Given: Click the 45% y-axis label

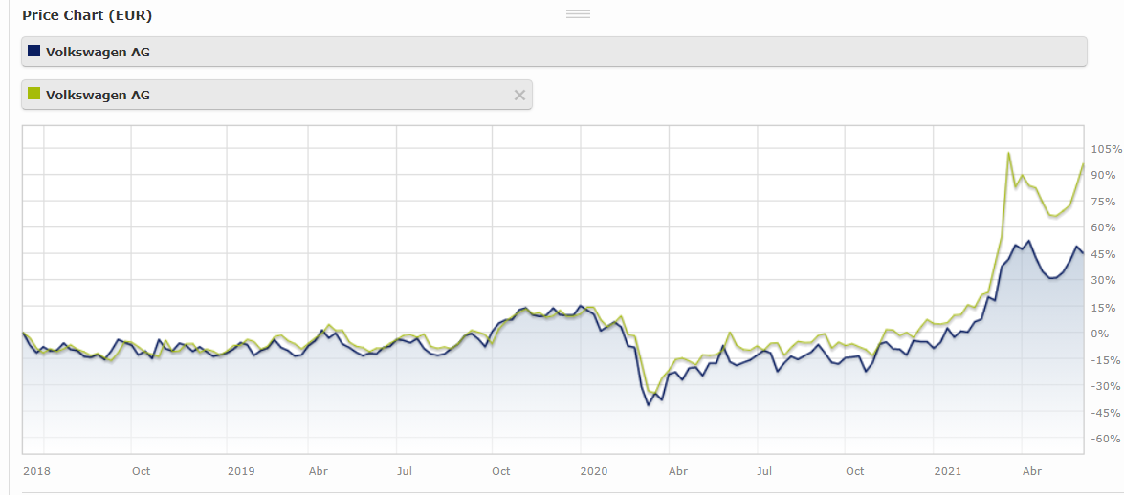Looking at the screenshot, I should 1105,254.
